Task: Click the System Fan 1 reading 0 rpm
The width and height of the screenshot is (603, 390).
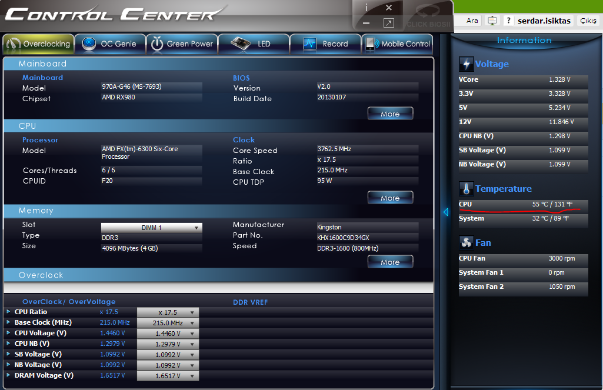Action: point(557,273)
